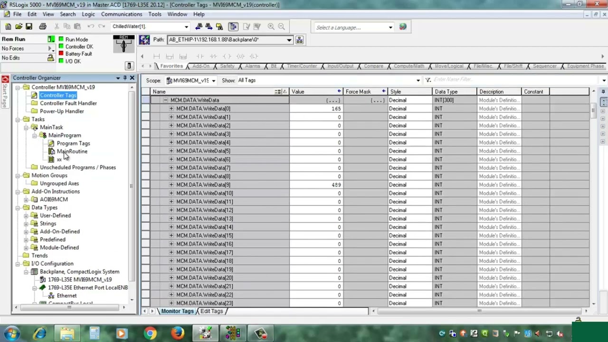608x342 pixels.
Task: Open the communication Path dropdown
Action: (x=289, y=40)
